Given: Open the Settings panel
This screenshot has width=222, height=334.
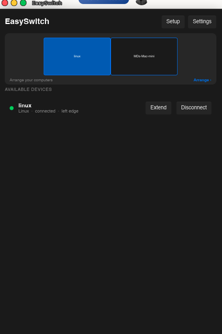Looking at the screenshot, I should pos(202,22).
